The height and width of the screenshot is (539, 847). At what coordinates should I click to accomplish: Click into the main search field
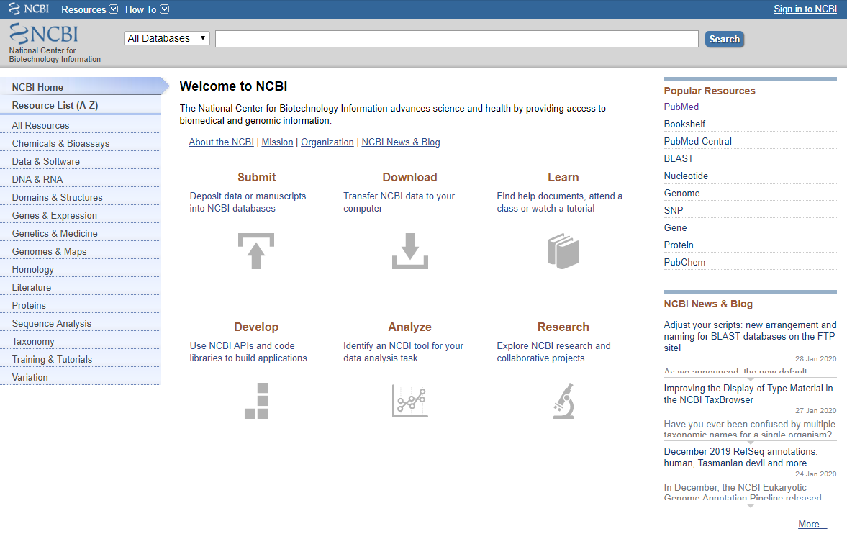coord(457,39)
